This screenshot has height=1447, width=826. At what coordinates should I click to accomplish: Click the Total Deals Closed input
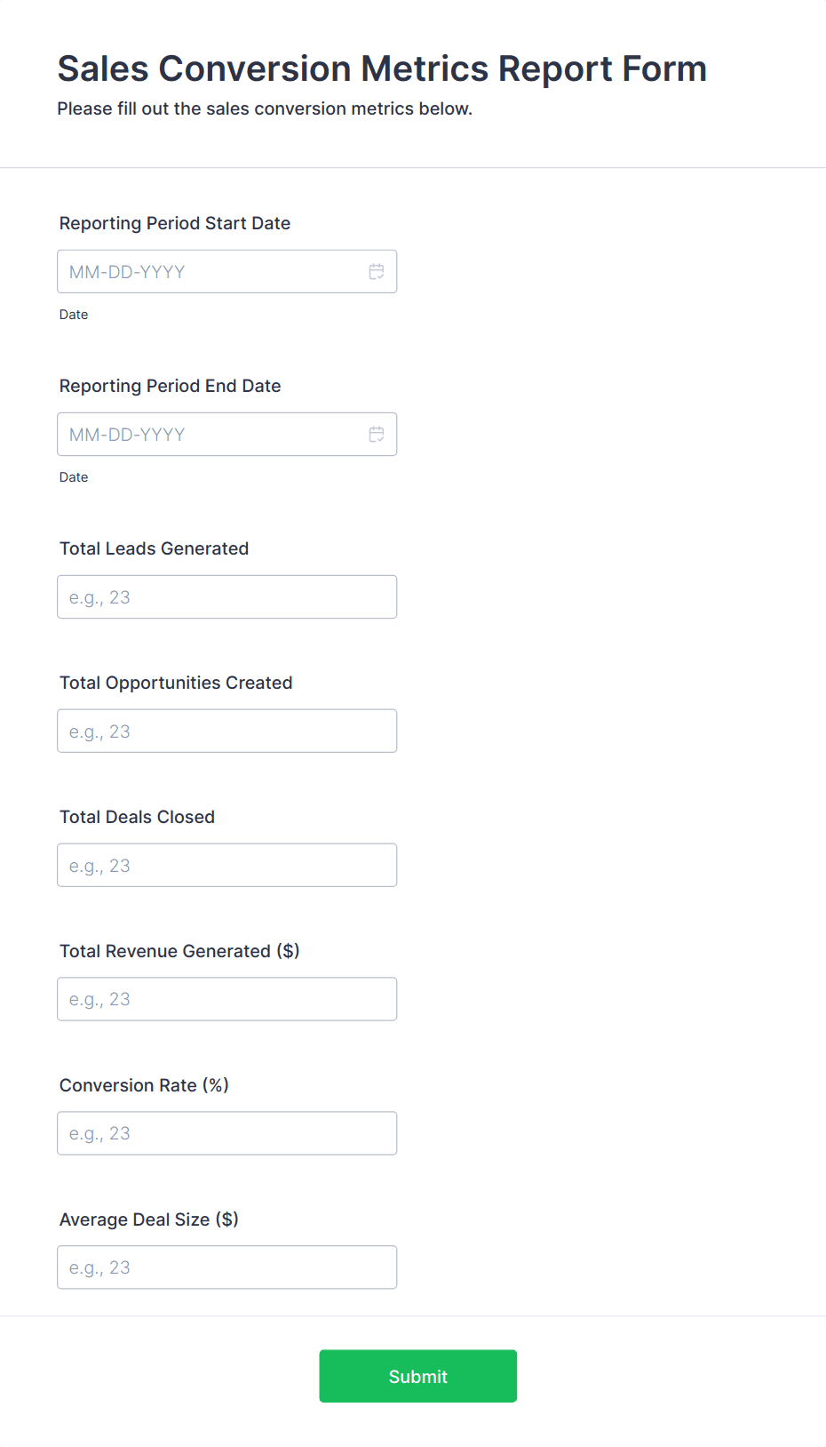(x=226, y=866)
